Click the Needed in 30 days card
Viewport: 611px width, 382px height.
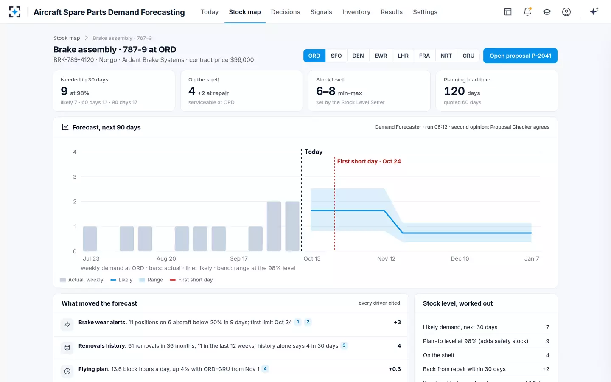[x=114, y=91]
